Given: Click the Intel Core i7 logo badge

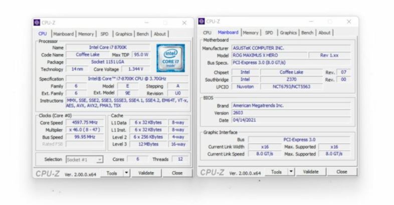Looking at the screenshot, I should [170, 58].
